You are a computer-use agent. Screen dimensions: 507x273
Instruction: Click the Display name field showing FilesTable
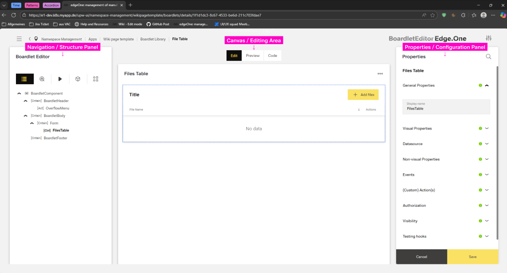pos(446,107)
